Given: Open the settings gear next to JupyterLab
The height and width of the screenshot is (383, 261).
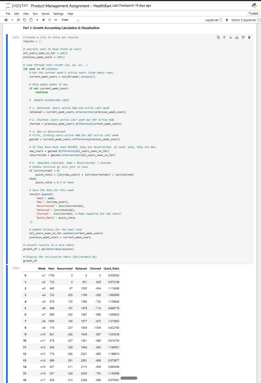Looking at the screenshot, I should click(227, 20).
